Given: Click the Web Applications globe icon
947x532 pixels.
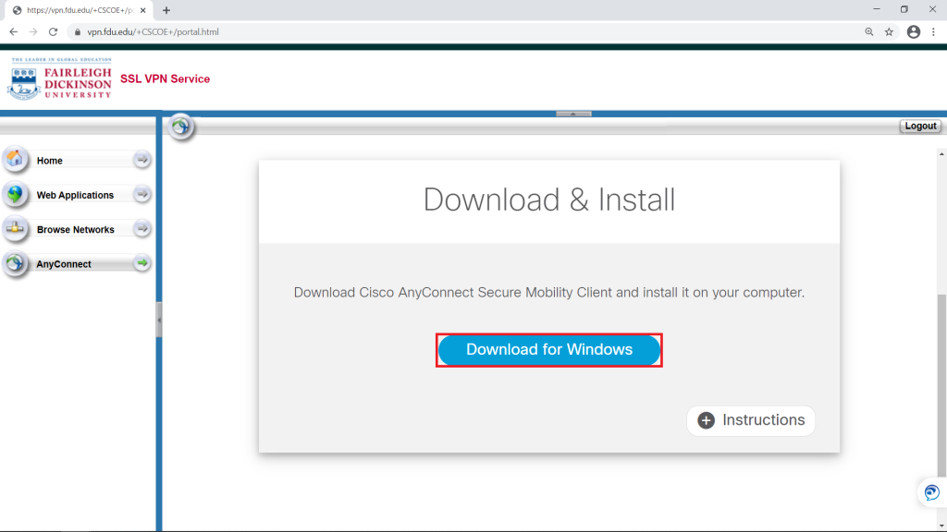Looking at the screenshot, I should [x=15, y=194].
